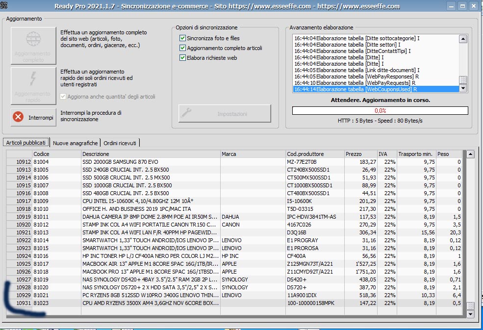Viewport: 483px width, 330px height.
Task: Click product code E1 PROGRAY cell
Action: tap(315, 240)
